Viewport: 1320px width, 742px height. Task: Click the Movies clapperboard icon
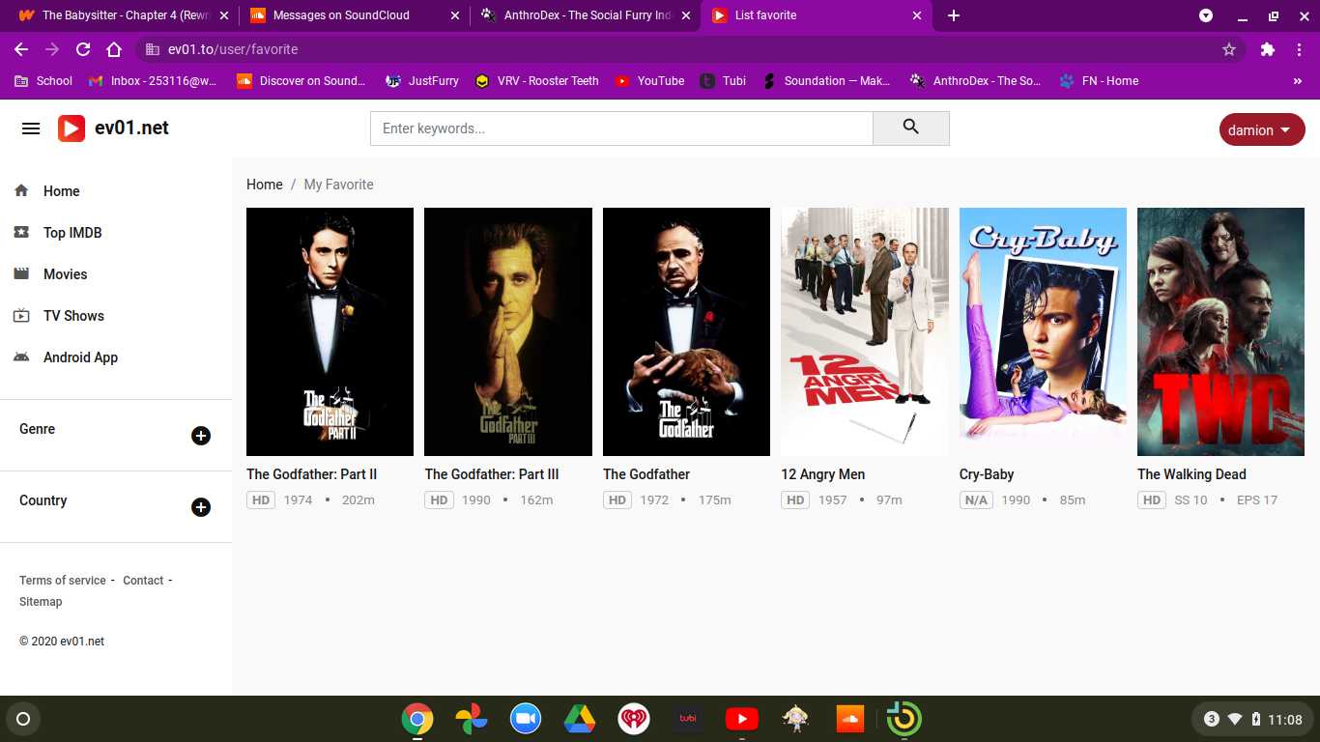[x=21, y=274]
